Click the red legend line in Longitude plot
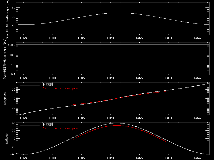 pyautogui.click(x=30, y=89)
